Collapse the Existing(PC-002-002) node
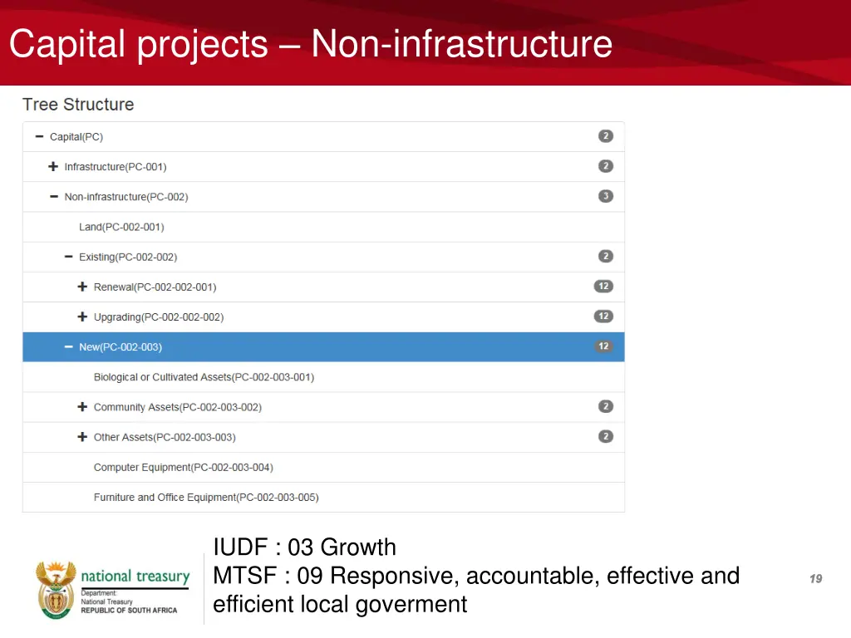Viewport: 851px width, 638px height. point(68,257)
